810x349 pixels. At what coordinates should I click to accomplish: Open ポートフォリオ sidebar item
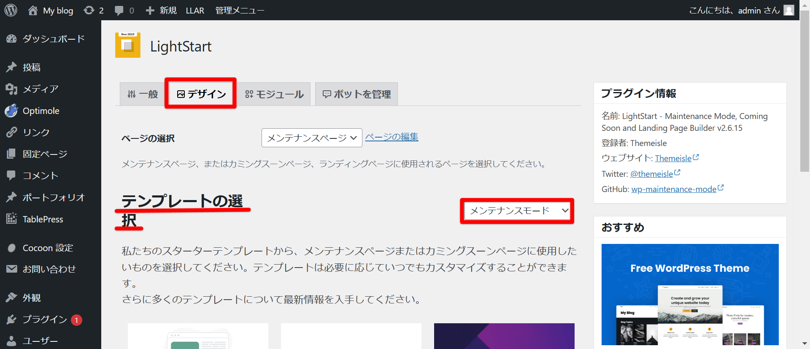point(51,197)
